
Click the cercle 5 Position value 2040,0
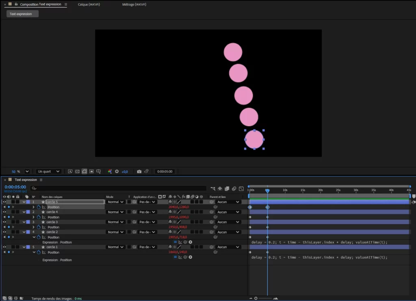click(173, 207)
